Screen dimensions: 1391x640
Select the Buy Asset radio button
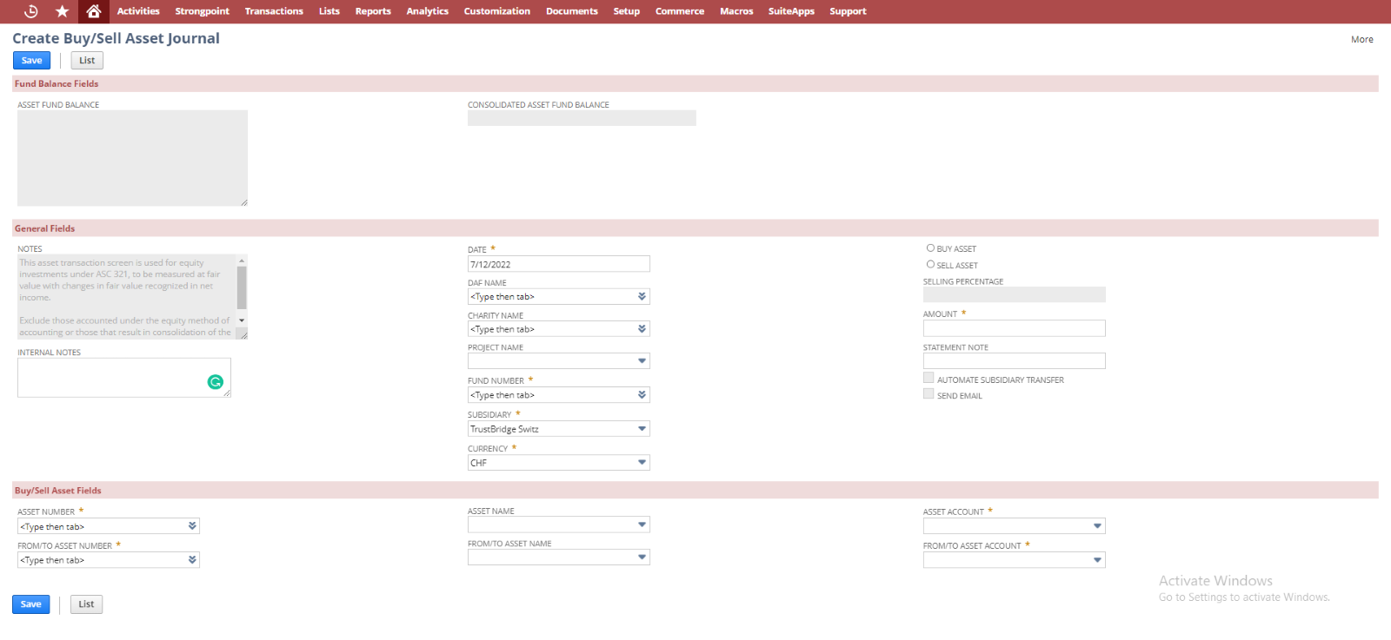tap(930, 248)
